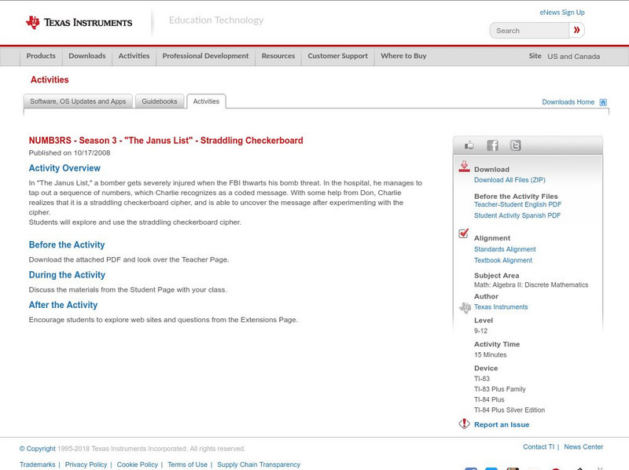
Task: Download All Files (ZIP) link
Action: 509,180
